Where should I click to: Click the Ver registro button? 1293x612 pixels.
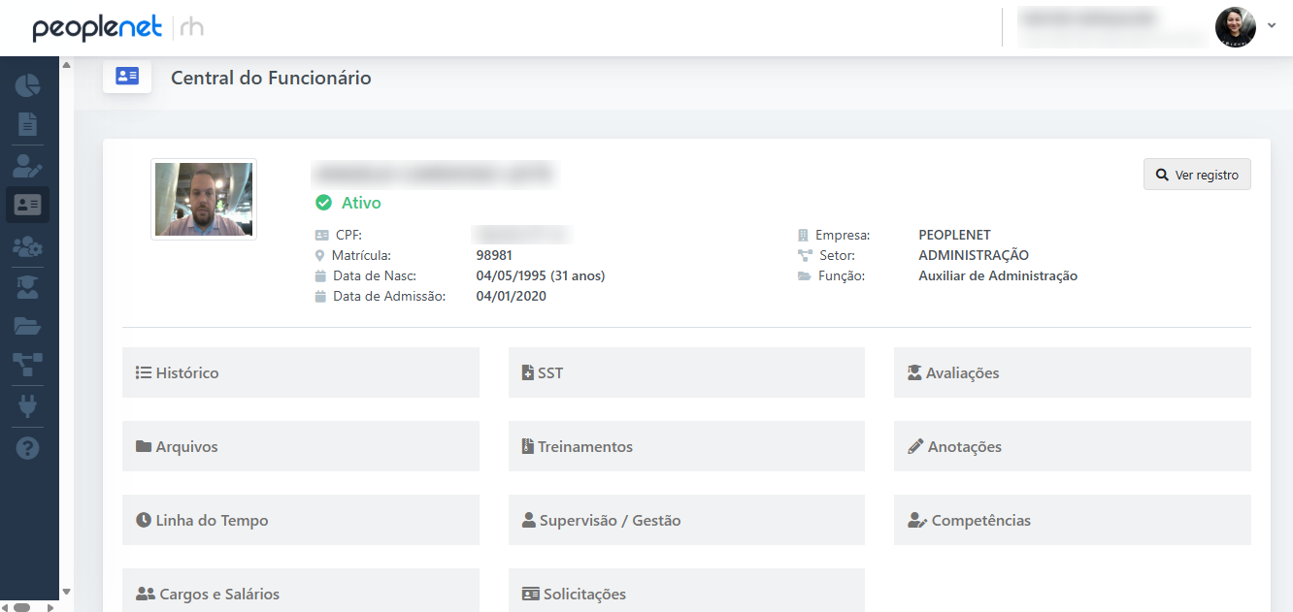[1197, 175]
